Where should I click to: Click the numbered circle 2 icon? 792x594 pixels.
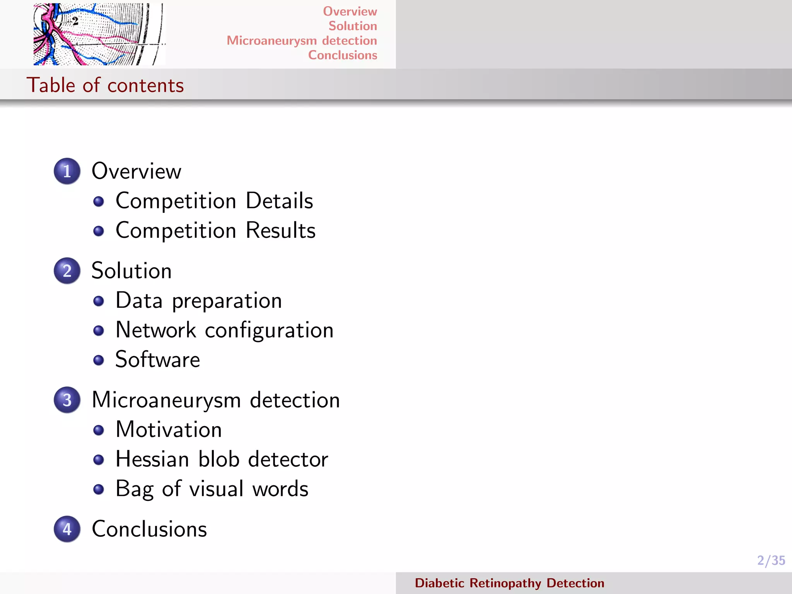[x=67, y=271]
